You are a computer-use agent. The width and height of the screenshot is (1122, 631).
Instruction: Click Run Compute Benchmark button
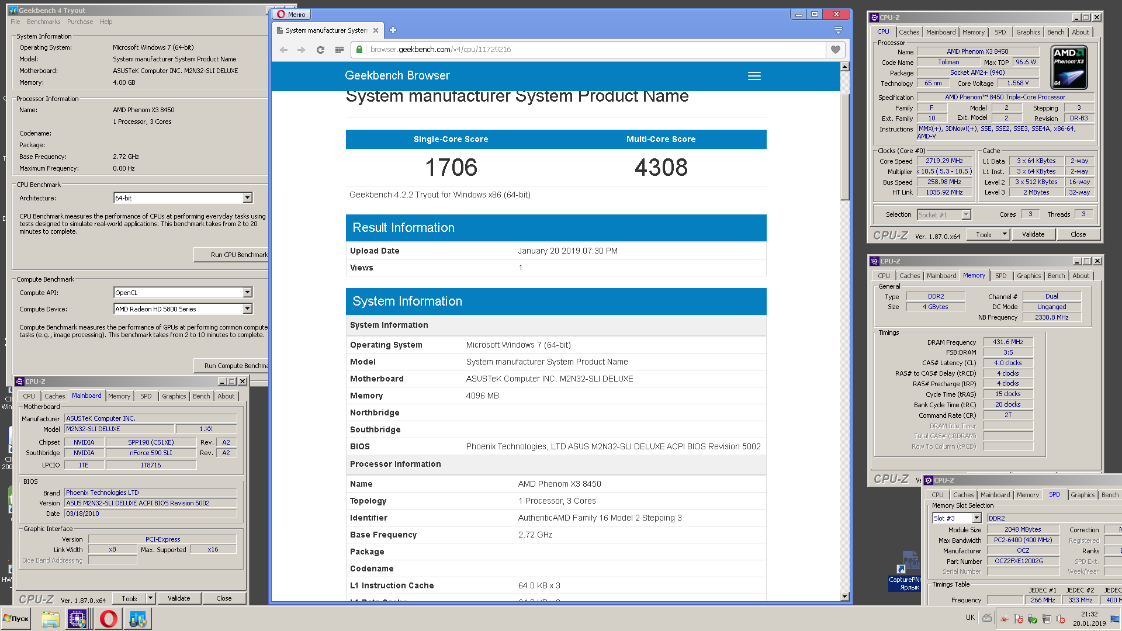tap(231, 366)
